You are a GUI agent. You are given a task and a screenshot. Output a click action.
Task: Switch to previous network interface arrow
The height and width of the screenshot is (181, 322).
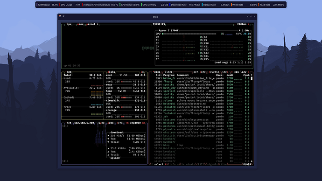(127, 123)
